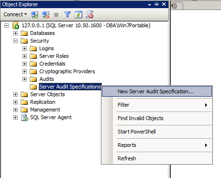Select the Management tree label

45,110
